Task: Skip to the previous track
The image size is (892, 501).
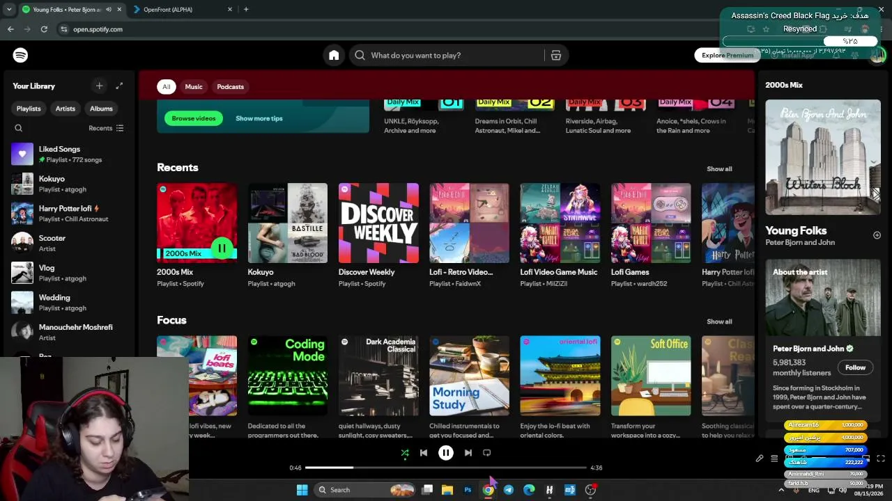Action: tap(424, 453)
